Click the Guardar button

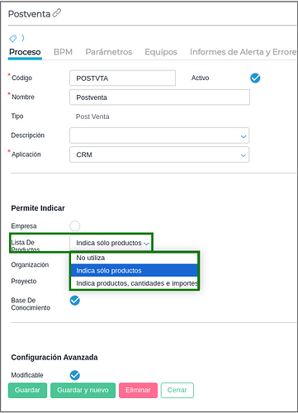click(27, 390)
